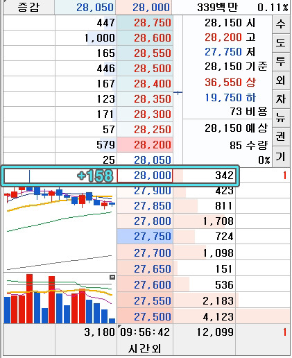Viewport: 292px width, 358px height.
Task: Close the mini volume chart panel
Action: click(x=112, y=277)
